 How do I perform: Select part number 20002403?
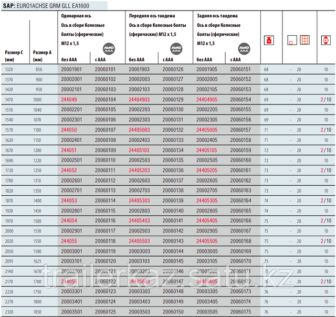[x=139, y=140]
